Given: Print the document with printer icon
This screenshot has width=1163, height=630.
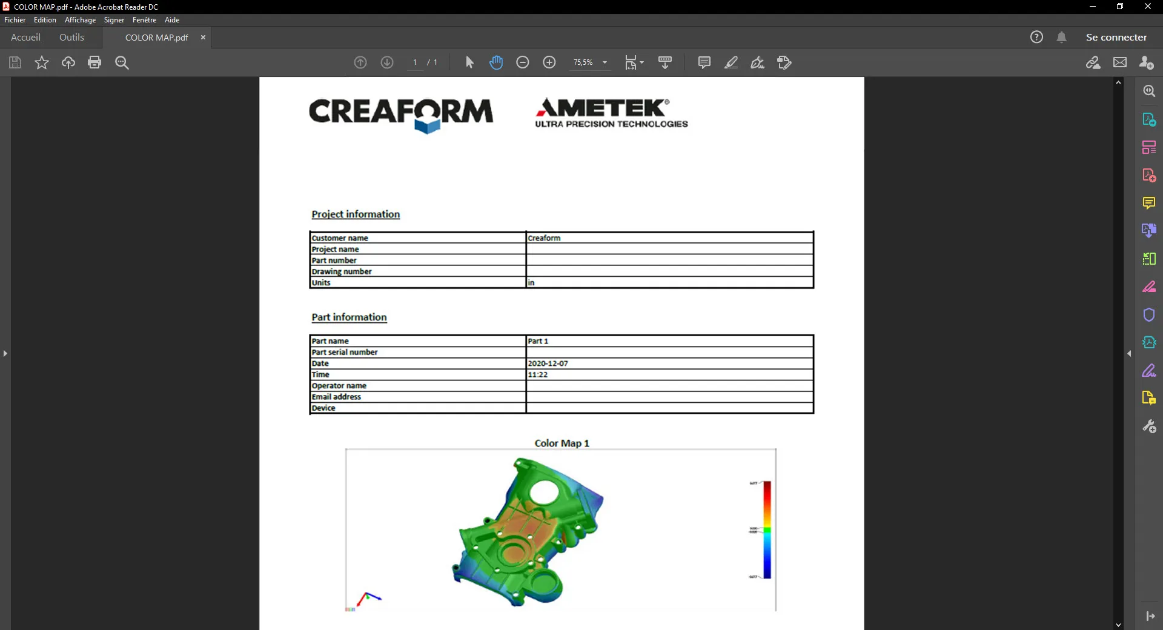Looking at the screenshot, I should [94, 62].
